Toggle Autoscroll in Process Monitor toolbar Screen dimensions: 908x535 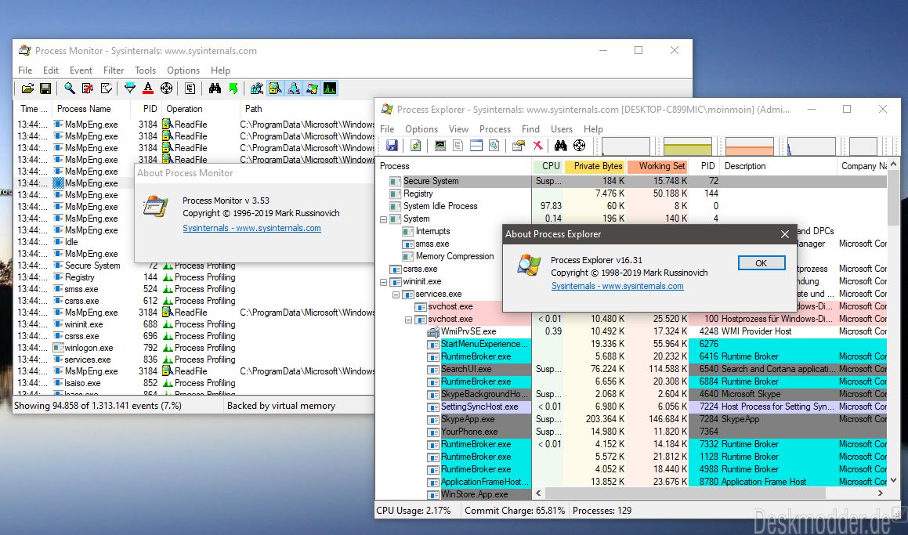coord(88,89)
